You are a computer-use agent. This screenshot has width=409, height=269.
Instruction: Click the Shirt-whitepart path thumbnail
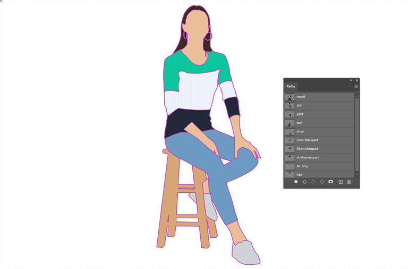coord(290,149)
